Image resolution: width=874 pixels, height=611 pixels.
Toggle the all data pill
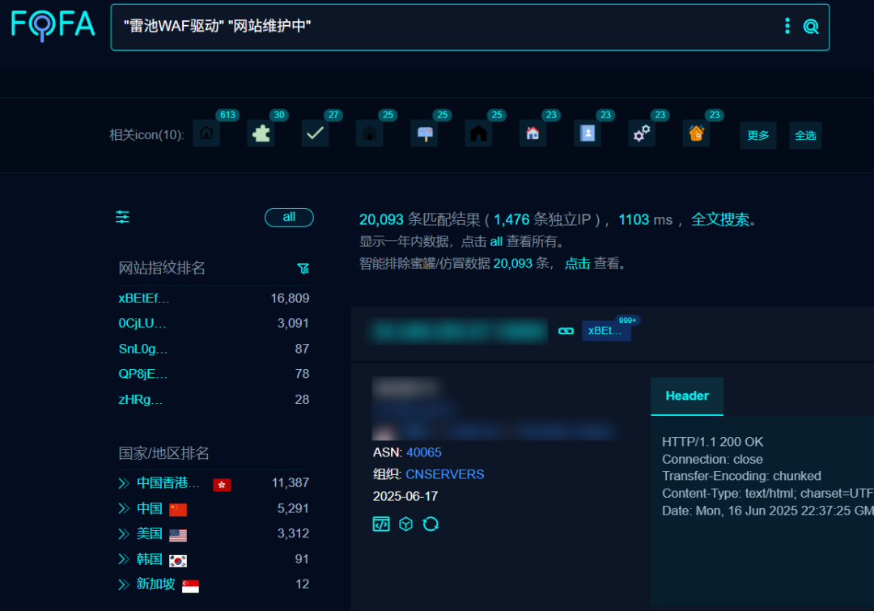(289, 218)
